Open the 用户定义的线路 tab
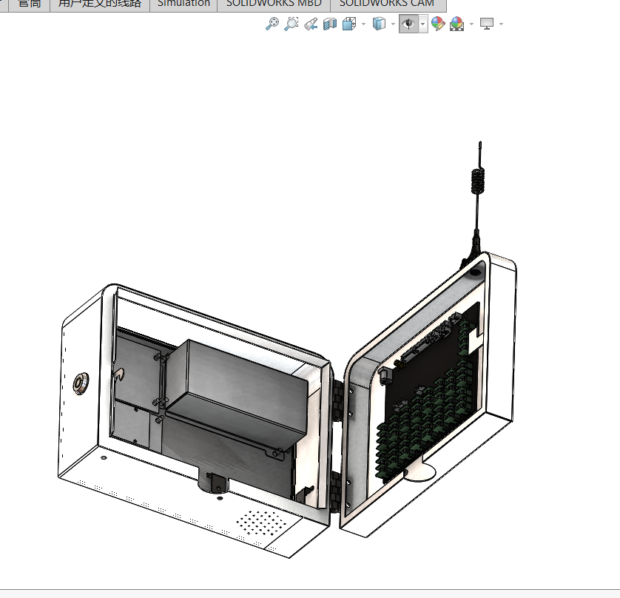The image size is (620, 598). tap(100, 4)
